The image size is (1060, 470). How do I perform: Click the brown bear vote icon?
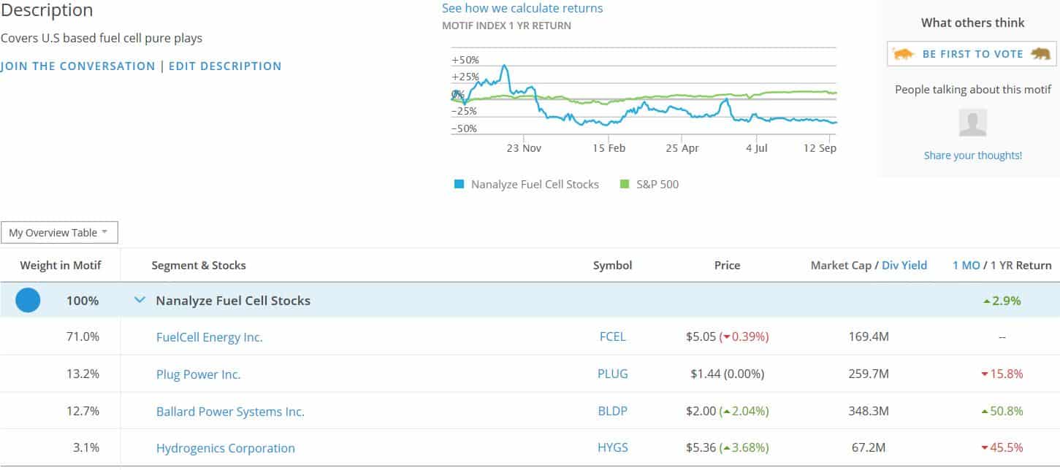tap(1040, 54)
